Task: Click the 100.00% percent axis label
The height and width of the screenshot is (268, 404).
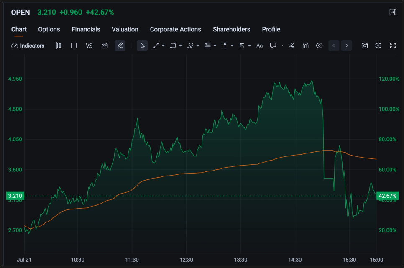Action: (389, 109)
